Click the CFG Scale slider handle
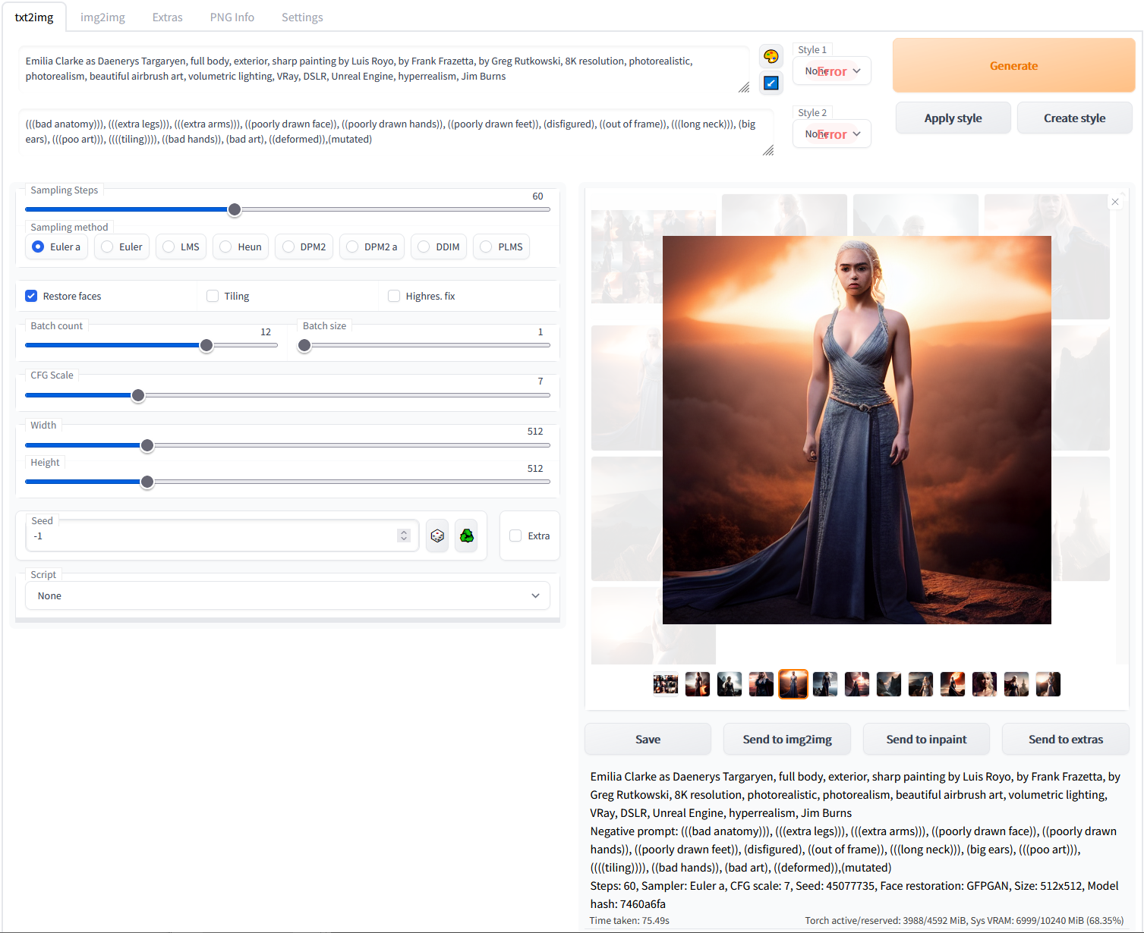1144x933 pixels. [138, 395]
